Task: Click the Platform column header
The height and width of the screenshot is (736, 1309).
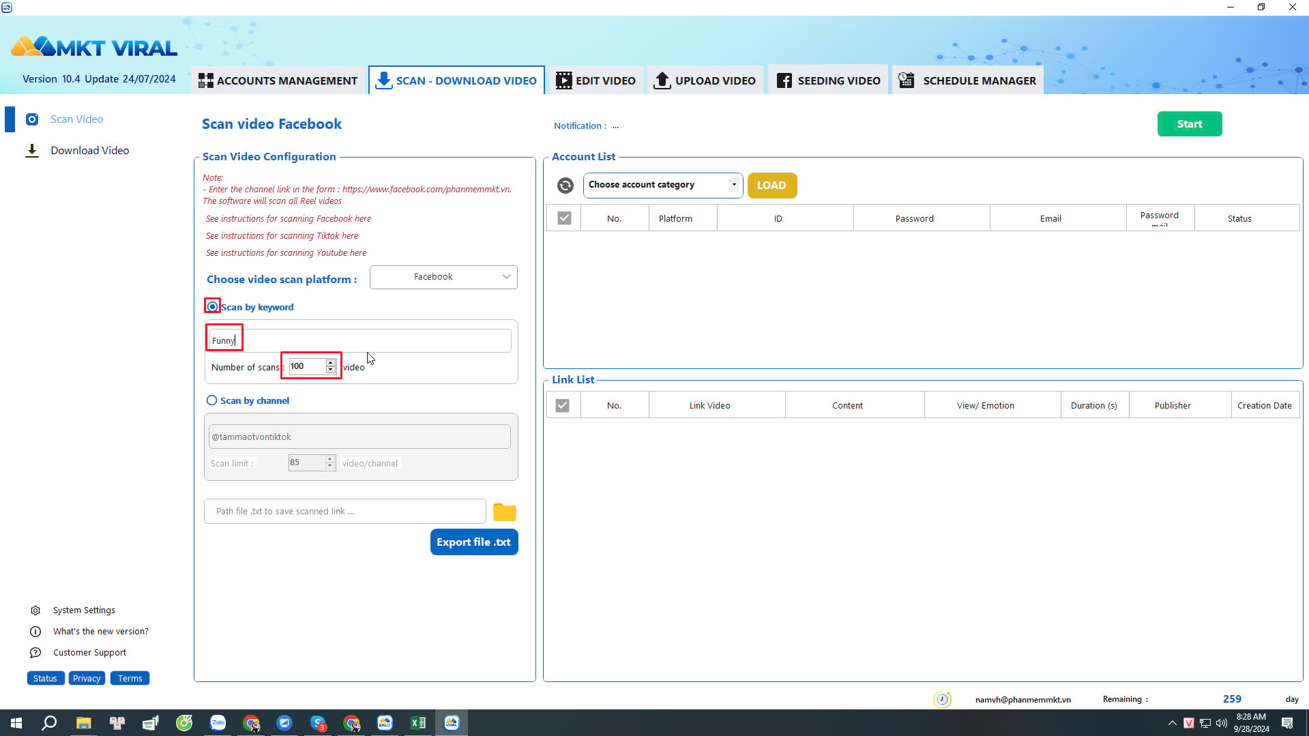Action: (x=683, y=218)
